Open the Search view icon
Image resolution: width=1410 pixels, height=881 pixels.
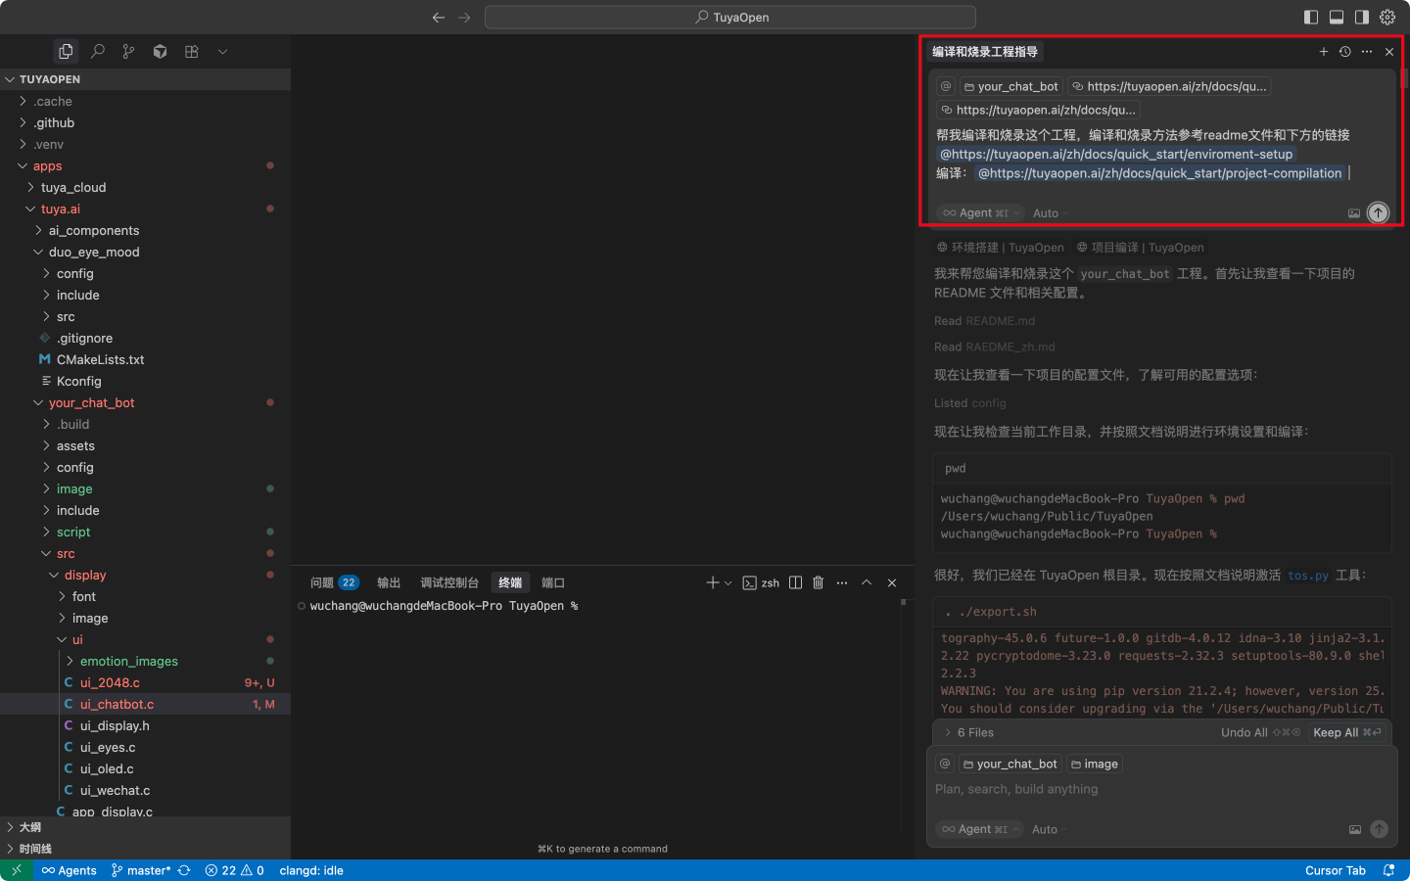point(97,52)
